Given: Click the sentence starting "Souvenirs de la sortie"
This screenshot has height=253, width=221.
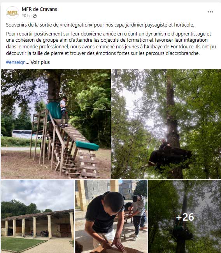Looking at the screenshot, I should [x=100, y=25].
